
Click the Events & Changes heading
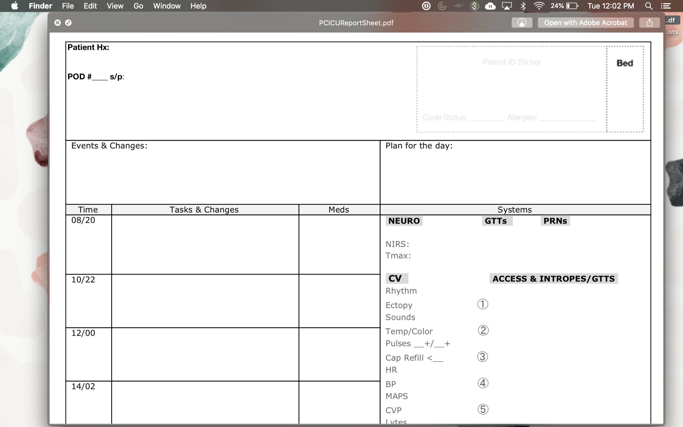(x=109, y=145)
